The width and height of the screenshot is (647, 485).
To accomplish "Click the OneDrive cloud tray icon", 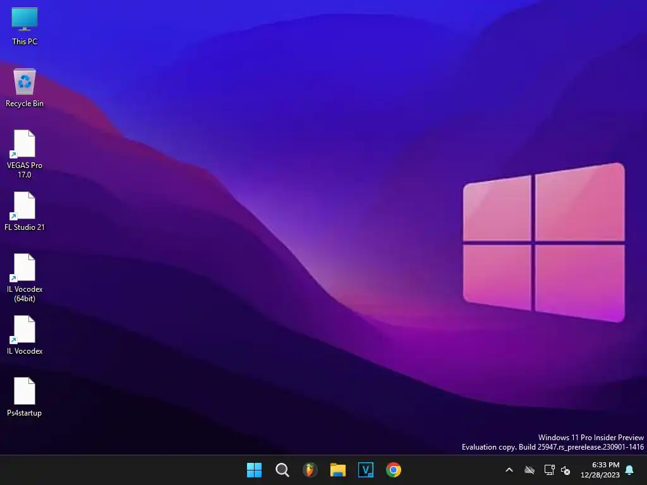I will 529,470.
